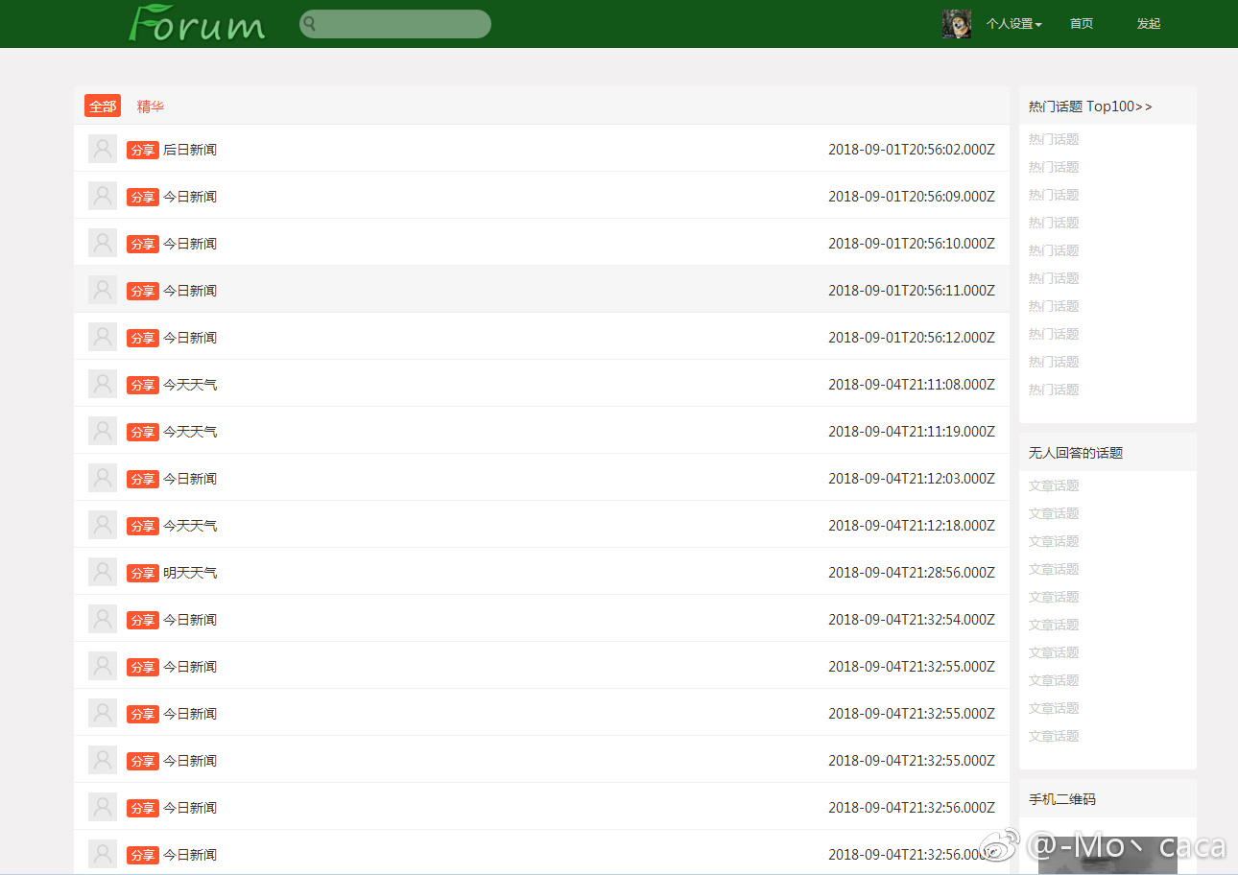Click 分享 badge in the 21:12:03 row
This screenshot has height=875, width=1238.
tap(143, 479)
